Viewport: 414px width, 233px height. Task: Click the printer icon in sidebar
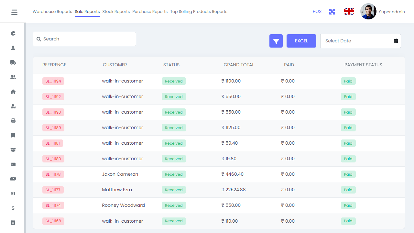13,121
